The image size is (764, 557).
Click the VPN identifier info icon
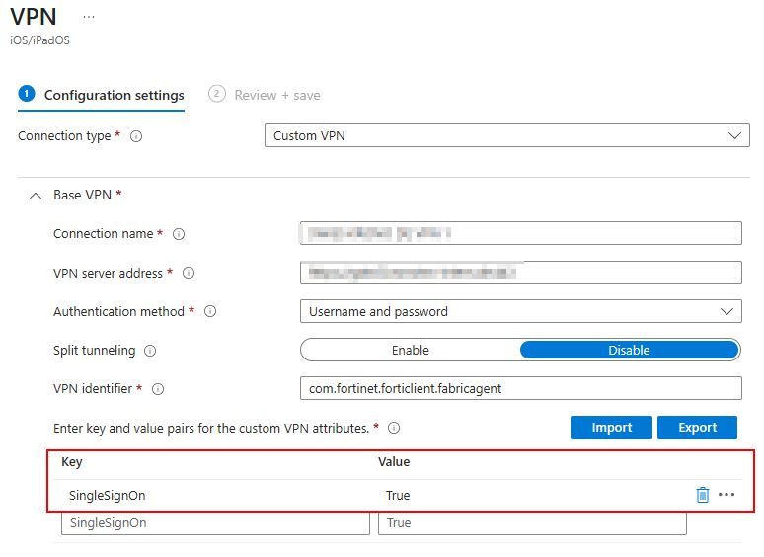(x=158, y=389)
